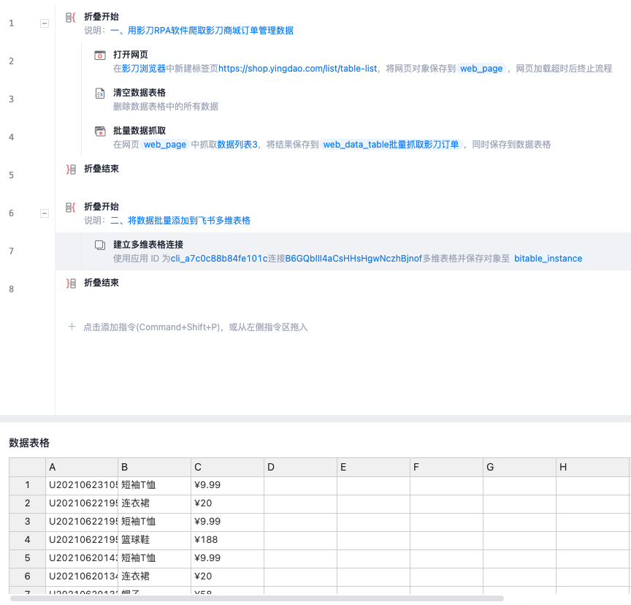The height and width of the screenshot is (605, 631).
Task: Select row 4 header in data table
Action: (x=28, y=540)
